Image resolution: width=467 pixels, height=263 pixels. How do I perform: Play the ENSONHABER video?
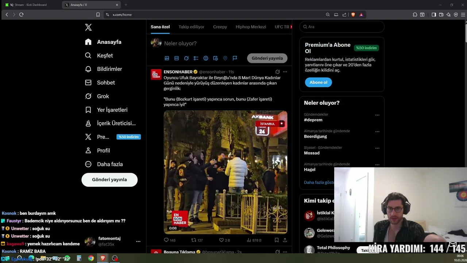(x=225, y=172)
